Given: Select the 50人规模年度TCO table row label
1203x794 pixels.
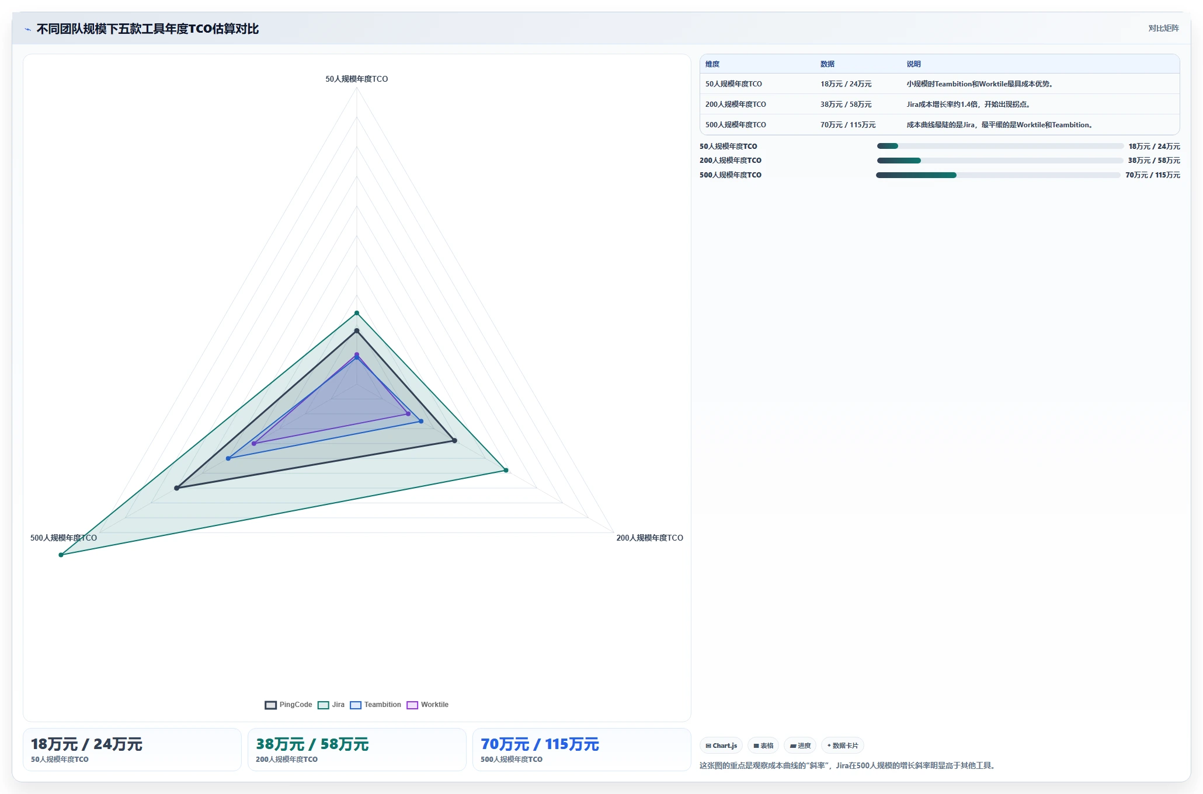Looking at the screenshot, I should click(x=733, y=84).
